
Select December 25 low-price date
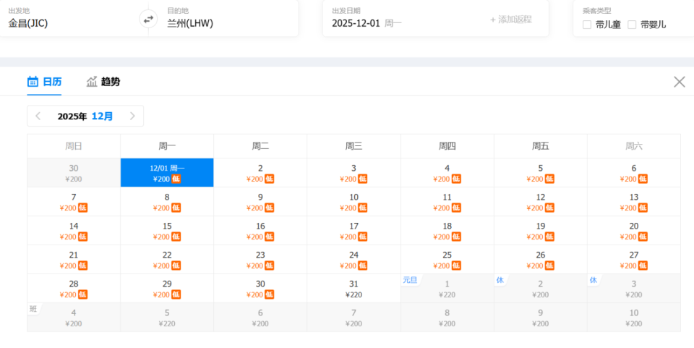(x=447, y=260)
